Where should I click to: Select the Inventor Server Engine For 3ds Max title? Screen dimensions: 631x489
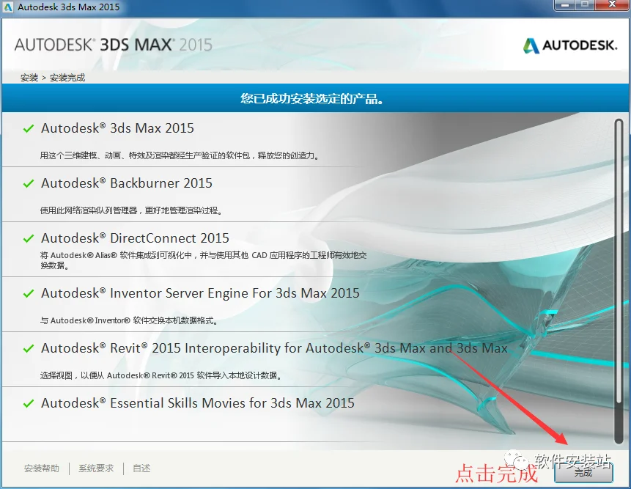coord(200,293)
